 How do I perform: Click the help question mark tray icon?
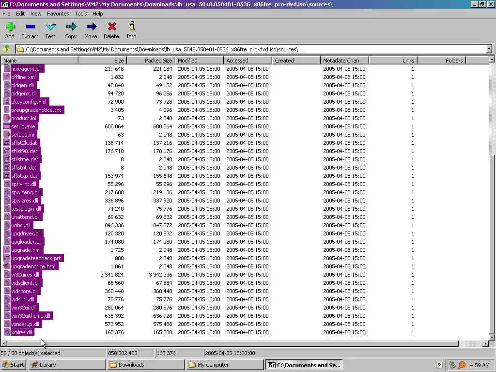point(439,365)
